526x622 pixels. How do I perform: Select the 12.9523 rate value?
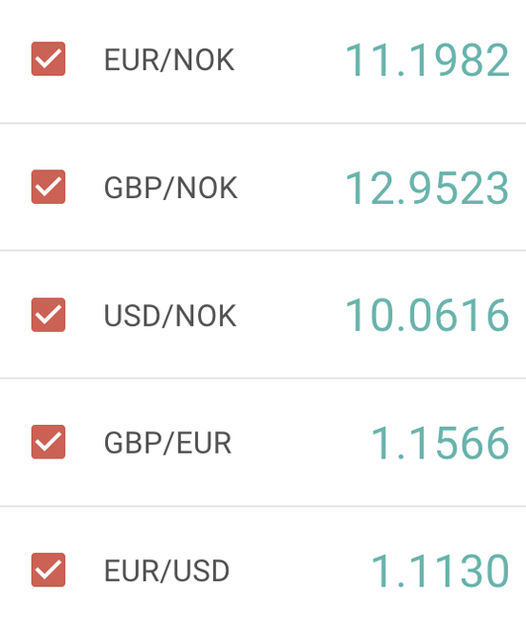(427, 188)
